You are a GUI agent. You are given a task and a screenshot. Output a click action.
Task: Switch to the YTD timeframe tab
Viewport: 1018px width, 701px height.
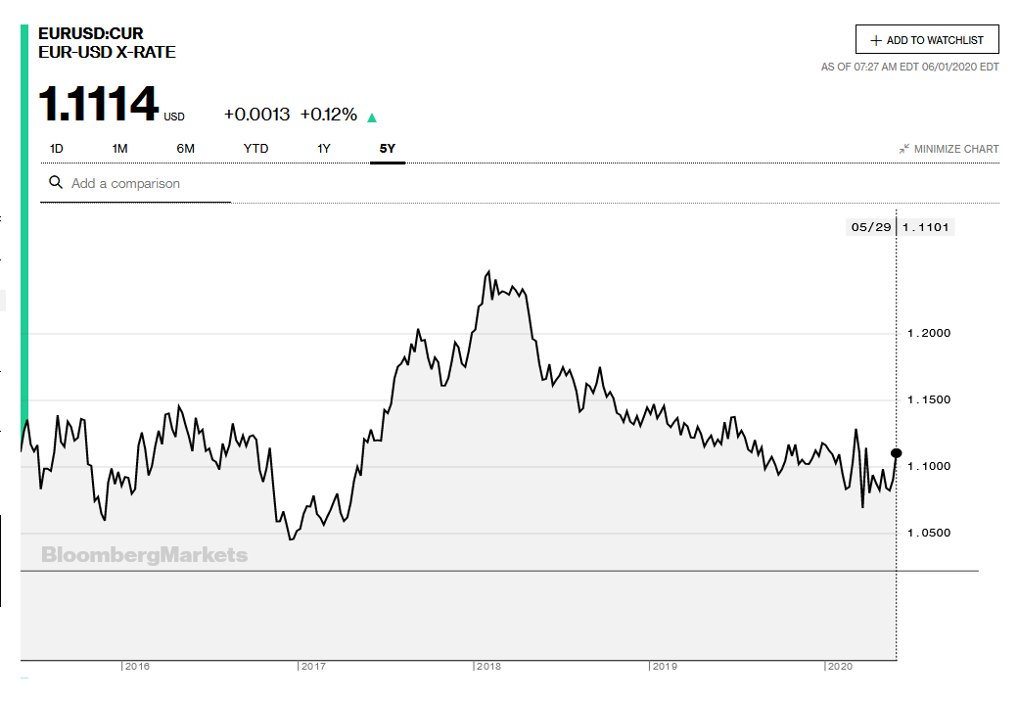pyautogui.click(x=255, y=148)
